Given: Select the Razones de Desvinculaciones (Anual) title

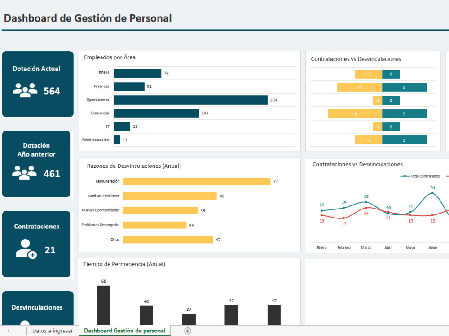Looking at the screenshot, I should click(134, 166).
